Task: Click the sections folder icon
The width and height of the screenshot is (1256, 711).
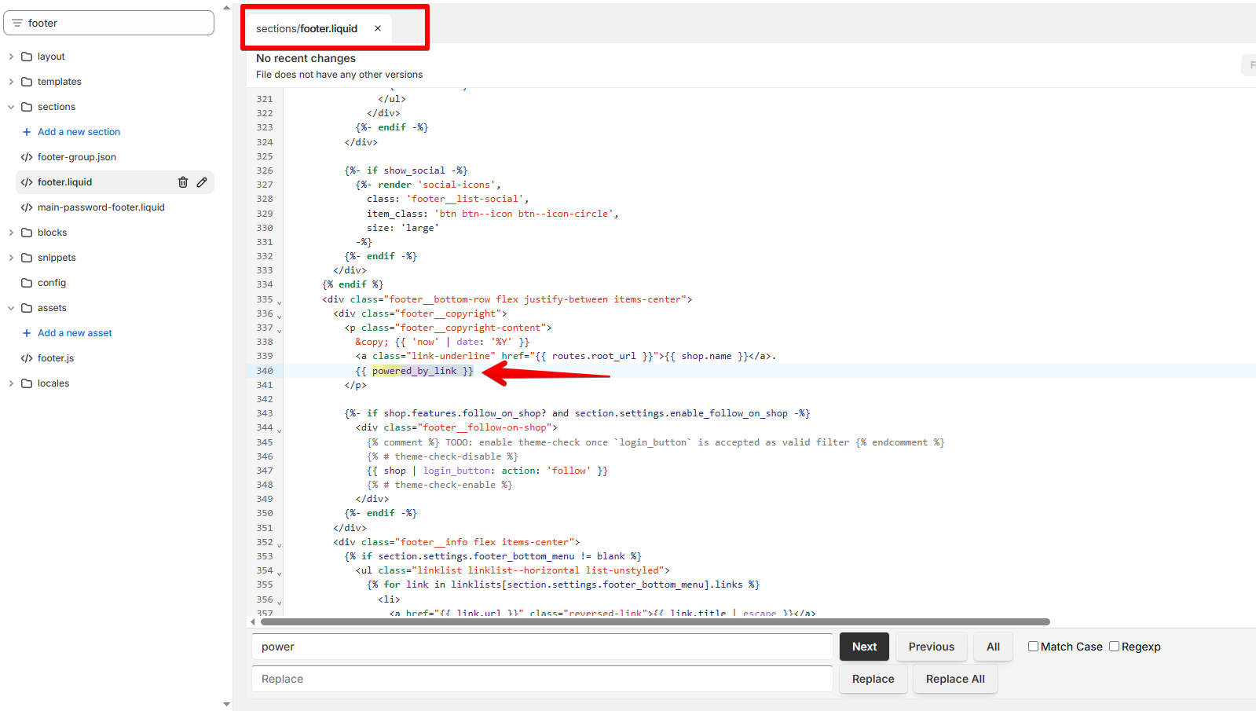Action: tap(27, 107)
